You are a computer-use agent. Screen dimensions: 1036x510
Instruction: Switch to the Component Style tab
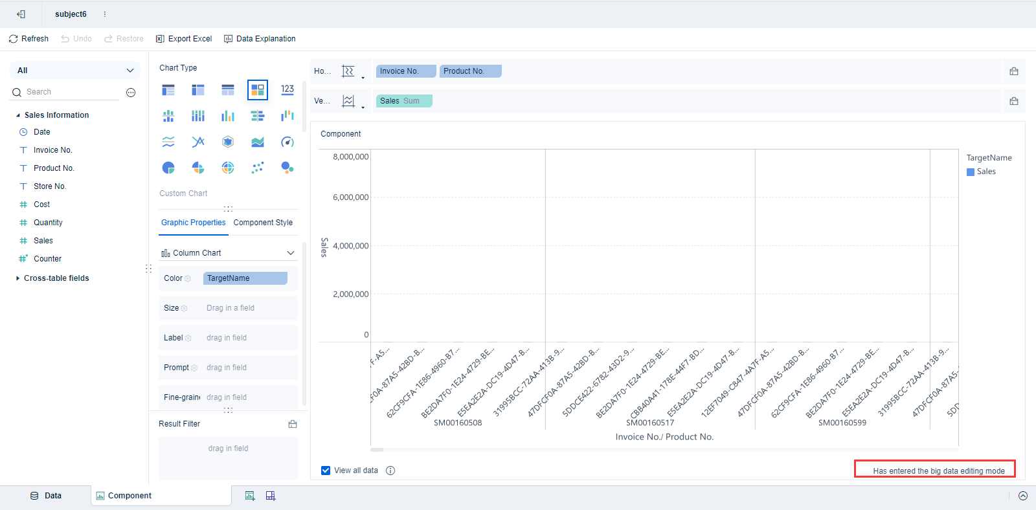(x=263, y=223)
